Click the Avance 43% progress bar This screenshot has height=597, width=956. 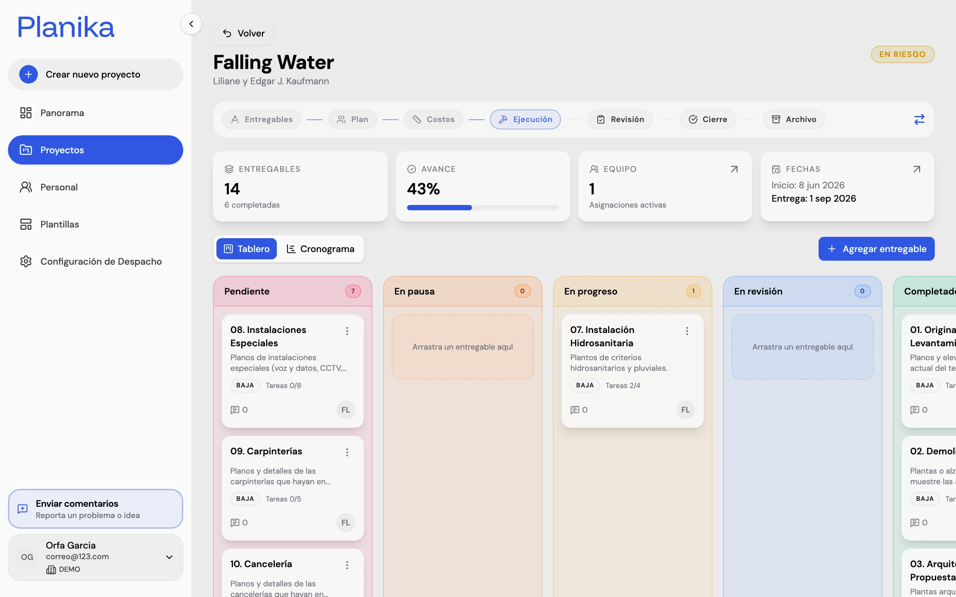coord(483,208)
